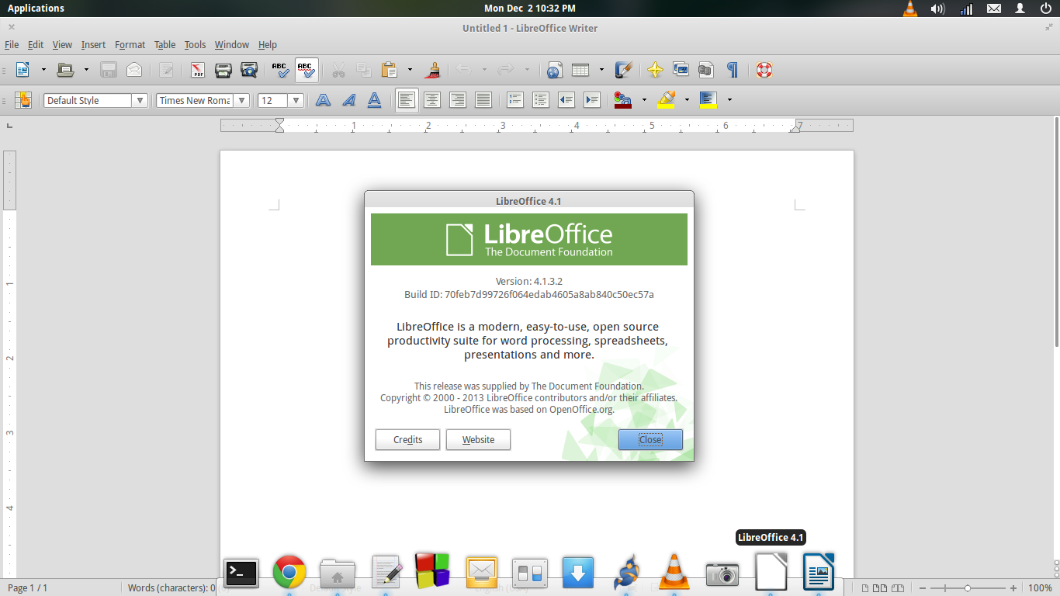The image size is (1060, 596).
Task: Select Align Left
Action: (x=407, y=100)
